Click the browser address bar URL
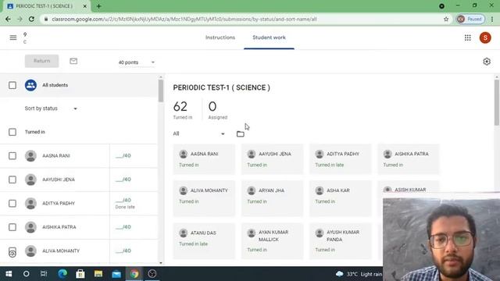This screenshot has height=281, width=500. coord(184,19)
